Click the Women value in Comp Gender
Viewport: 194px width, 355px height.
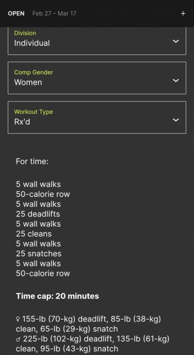(x=28, y=82)
